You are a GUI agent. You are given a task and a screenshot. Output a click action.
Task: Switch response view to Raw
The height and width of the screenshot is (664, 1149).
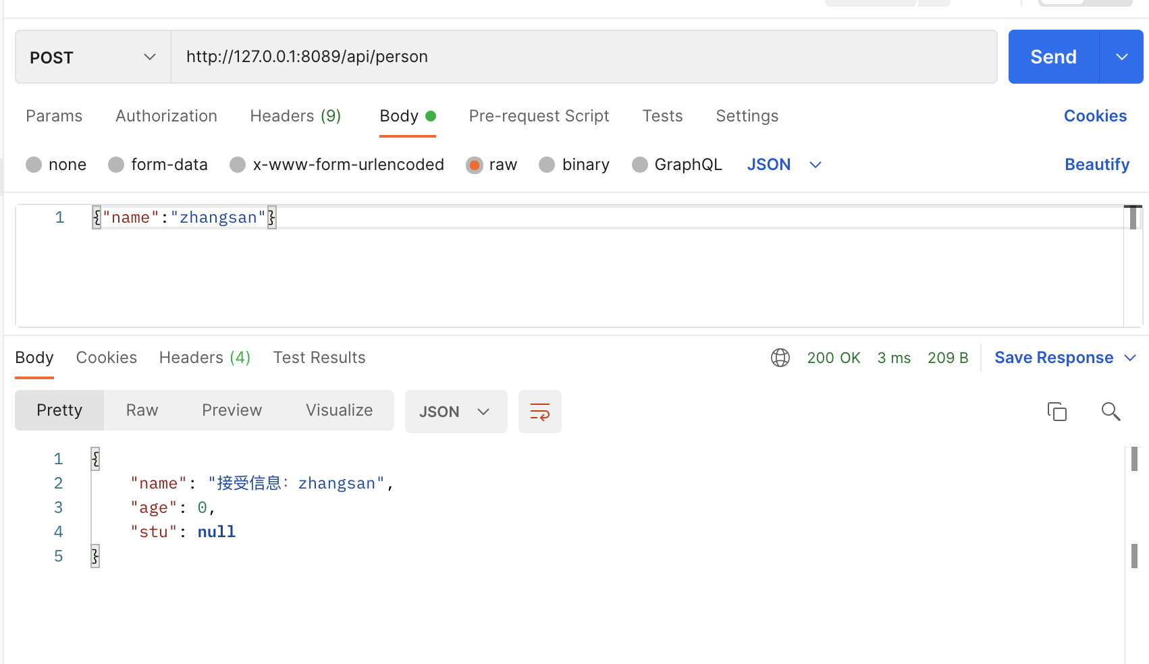(x=142, y=410)
